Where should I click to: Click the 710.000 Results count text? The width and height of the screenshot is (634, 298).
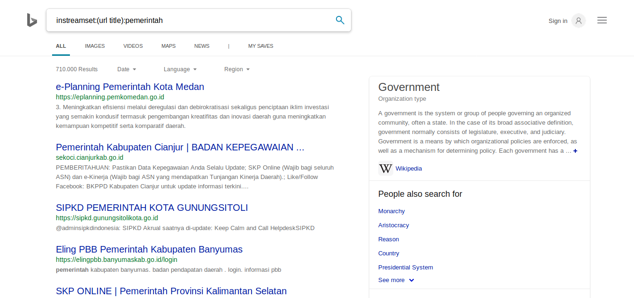coord(77,69)
